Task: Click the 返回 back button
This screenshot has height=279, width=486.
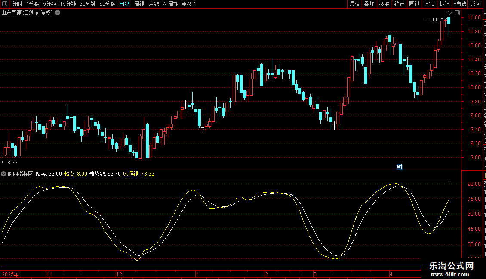Action: pyautogui.click(x=475, y=4)
